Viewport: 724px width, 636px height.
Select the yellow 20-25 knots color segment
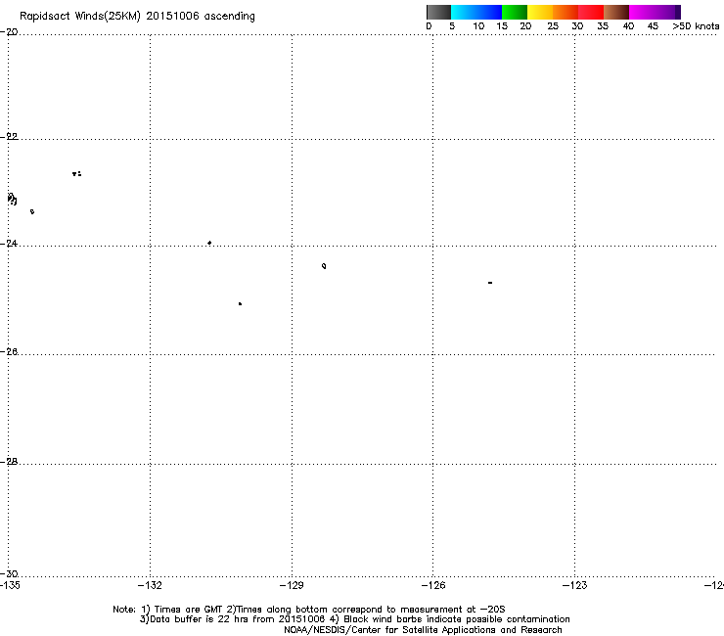tap(540, 12)
